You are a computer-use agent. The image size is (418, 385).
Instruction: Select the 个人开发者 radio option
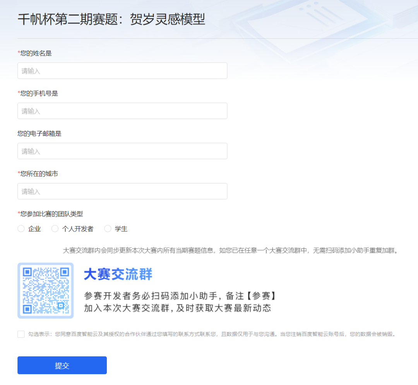[55, 229]
